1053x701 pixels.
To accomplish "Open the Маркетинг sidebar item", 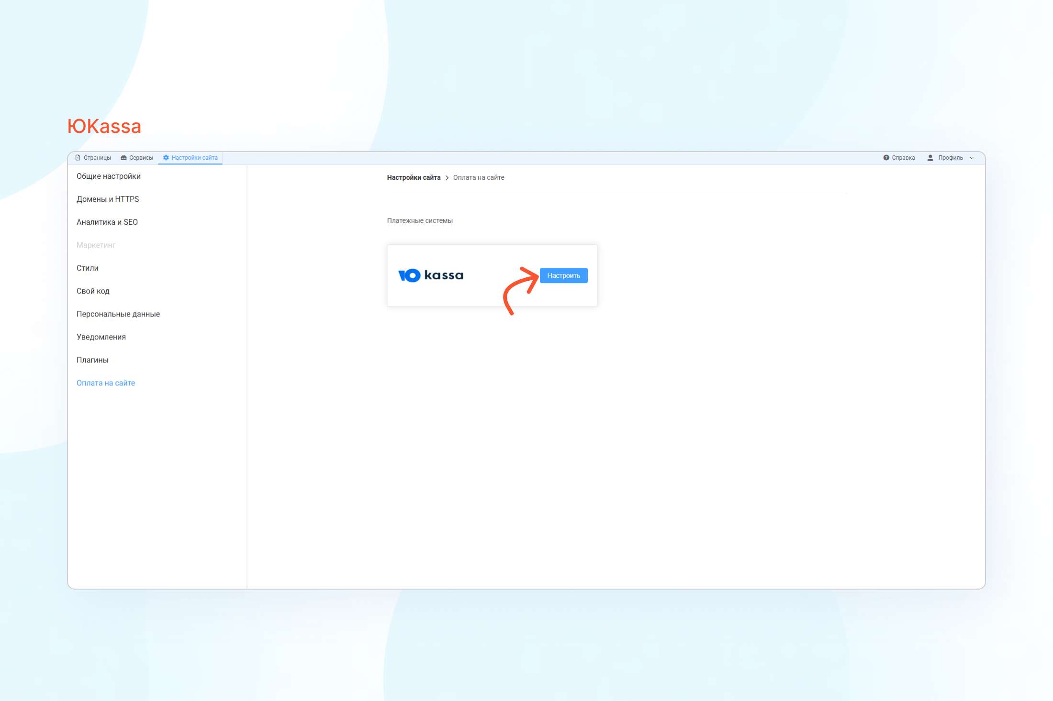I will tap(96, 245).
